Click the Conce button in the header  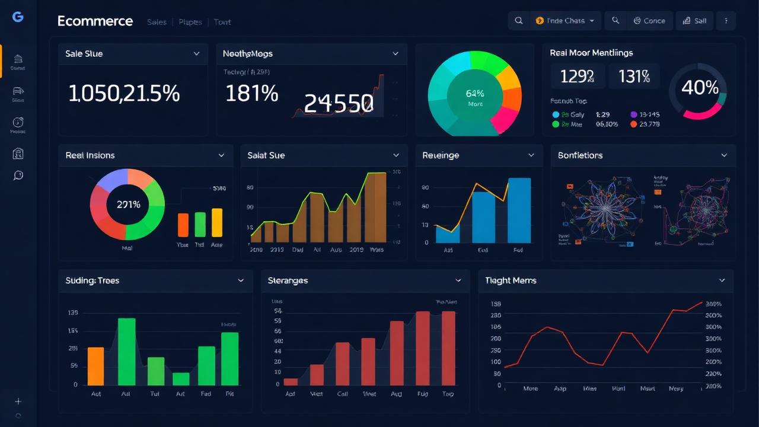tap(650, 20)
